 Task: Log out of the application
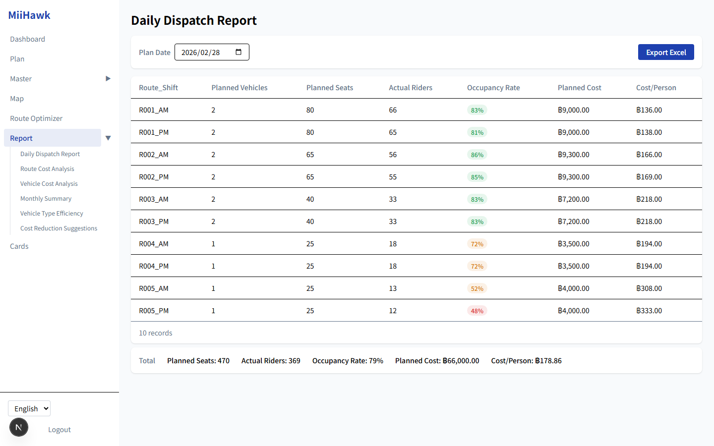click(59, 430)
